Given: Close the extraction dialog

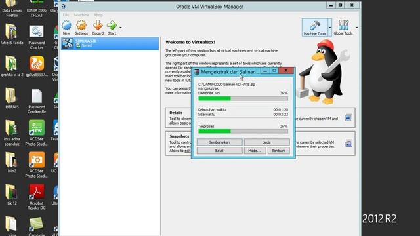Looking at the screenshot, I should [286, 71].
